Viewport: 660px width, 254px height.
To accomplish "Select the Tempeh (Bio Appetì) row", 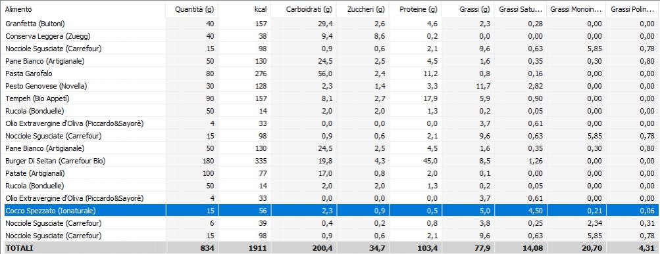I will click(x=330, y=98).
